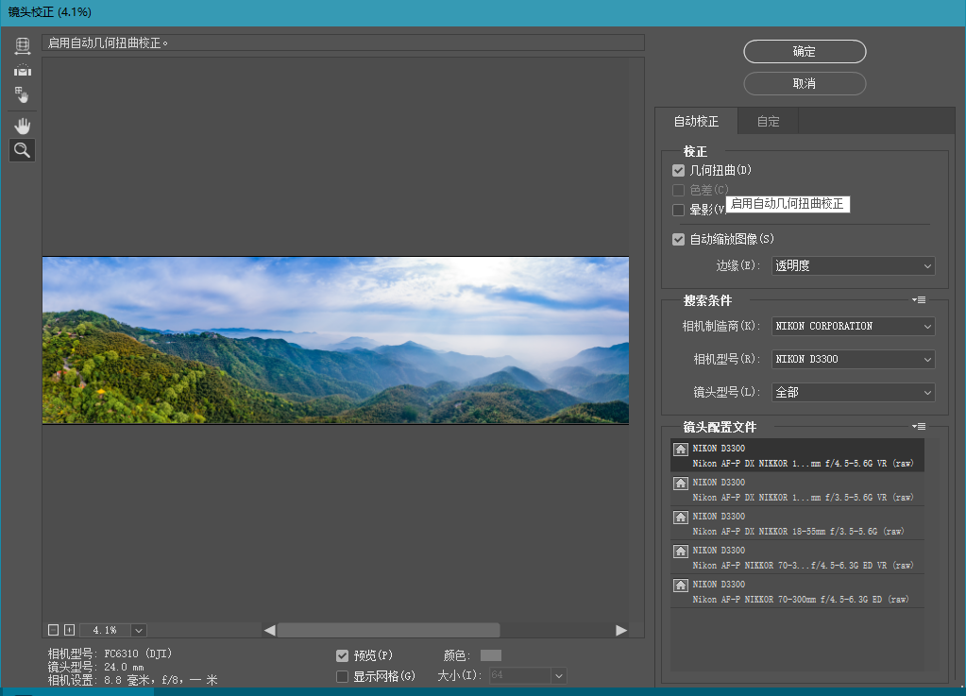Click the zoom out button beside 4.1%
This screenshot has width=966, height=696.
54,630
